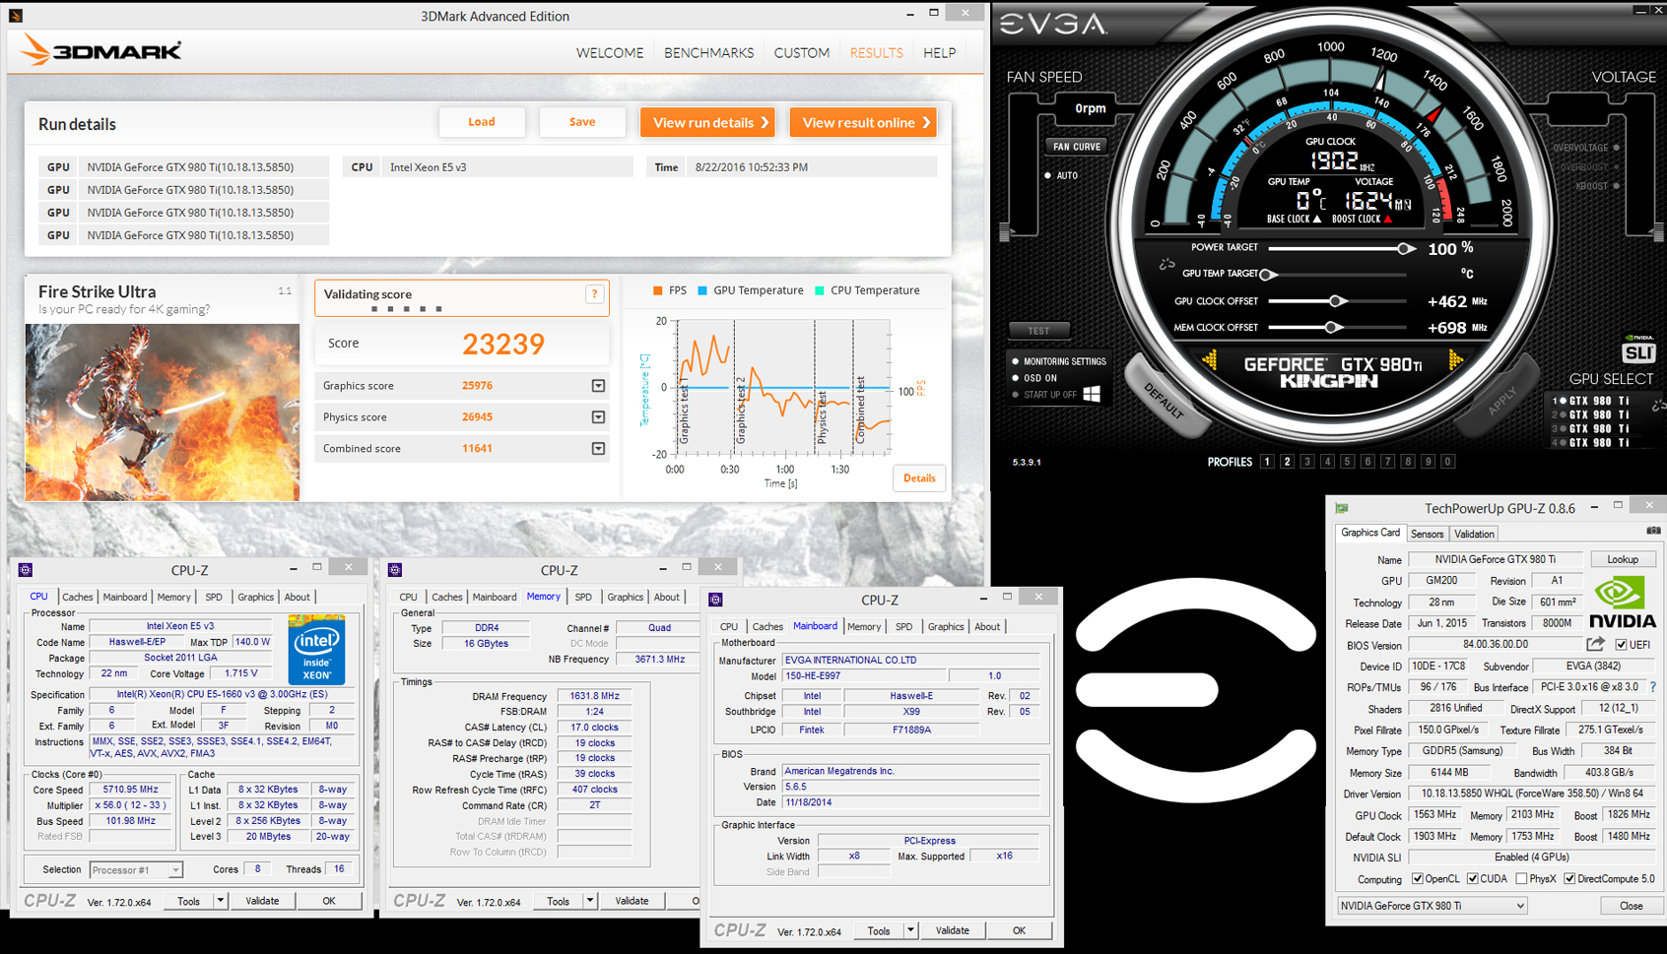The height and width of the screenshot is (954, 1667).
Task: Click the NVIDIA SLI badge
Action: point(1638,349)
